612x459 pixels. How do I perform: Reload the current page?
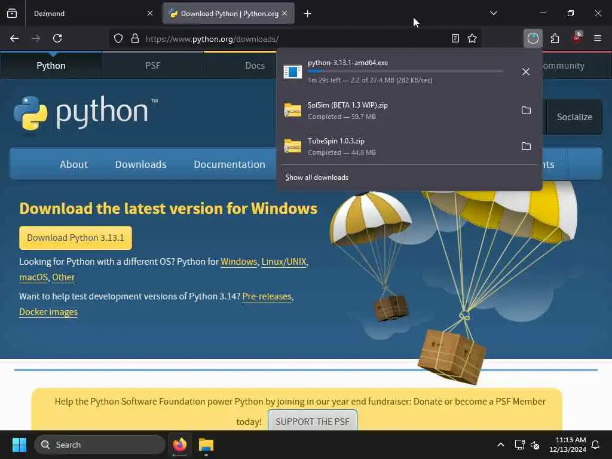(57, 38)
